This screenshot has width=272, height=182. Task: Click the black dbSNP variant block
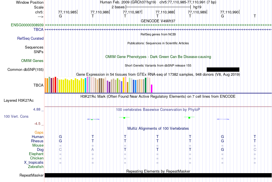(223, 70)
